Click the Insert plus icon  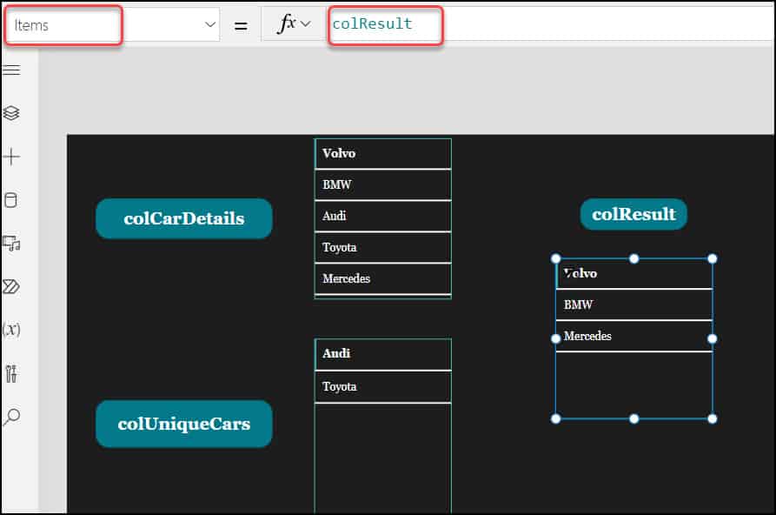tap(11, 157)
